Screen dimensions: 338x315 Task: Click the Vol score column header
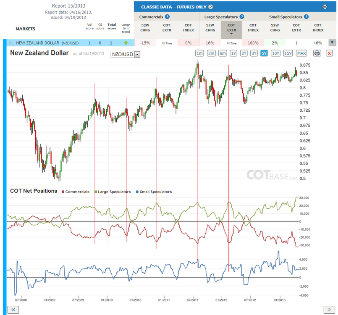tap(89, 26)
